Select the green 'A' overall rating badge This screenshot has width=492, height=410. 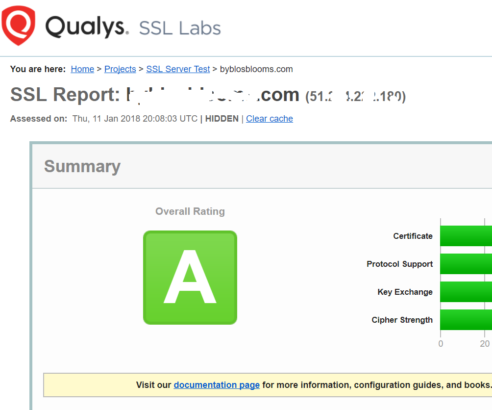coord(190,278)
